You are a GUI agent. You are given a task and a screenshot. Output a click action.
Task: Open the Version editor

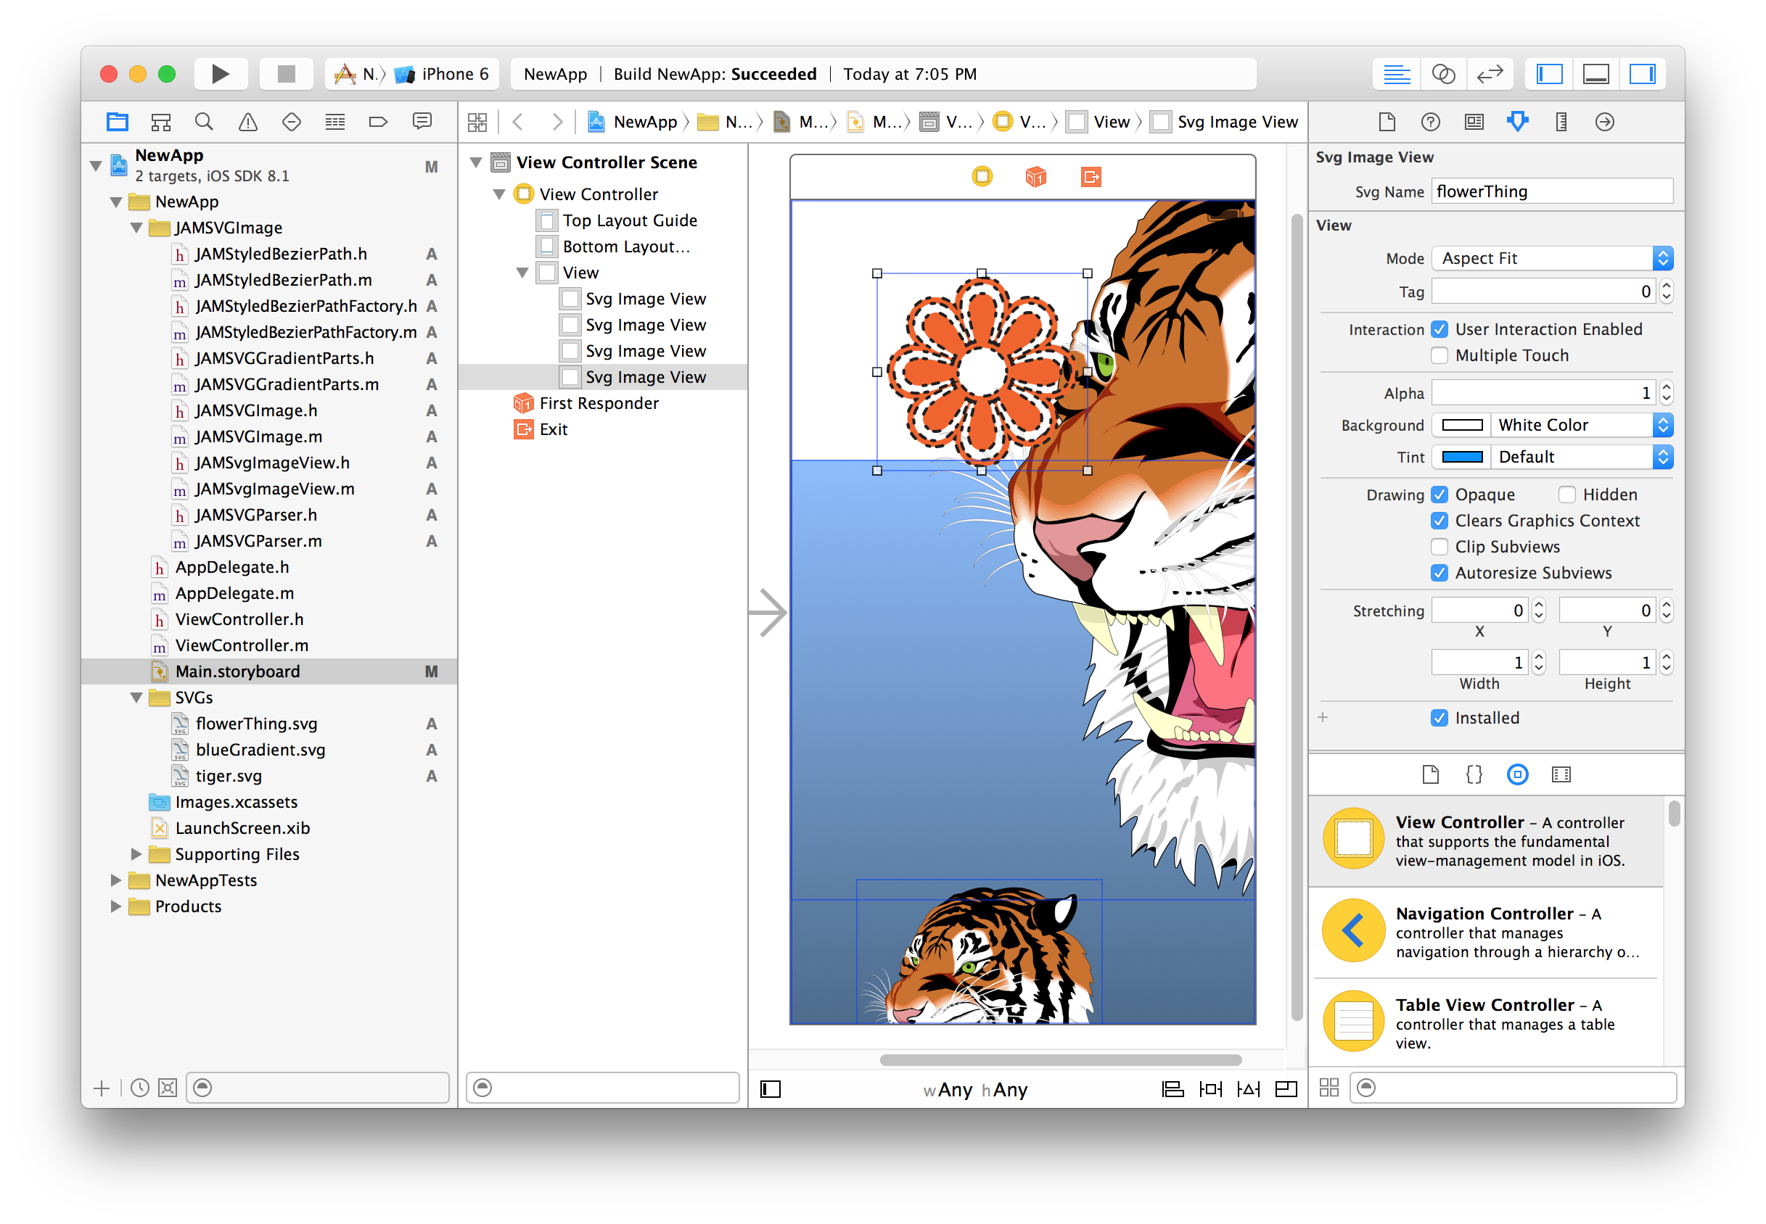click(x=1489, y=74)
